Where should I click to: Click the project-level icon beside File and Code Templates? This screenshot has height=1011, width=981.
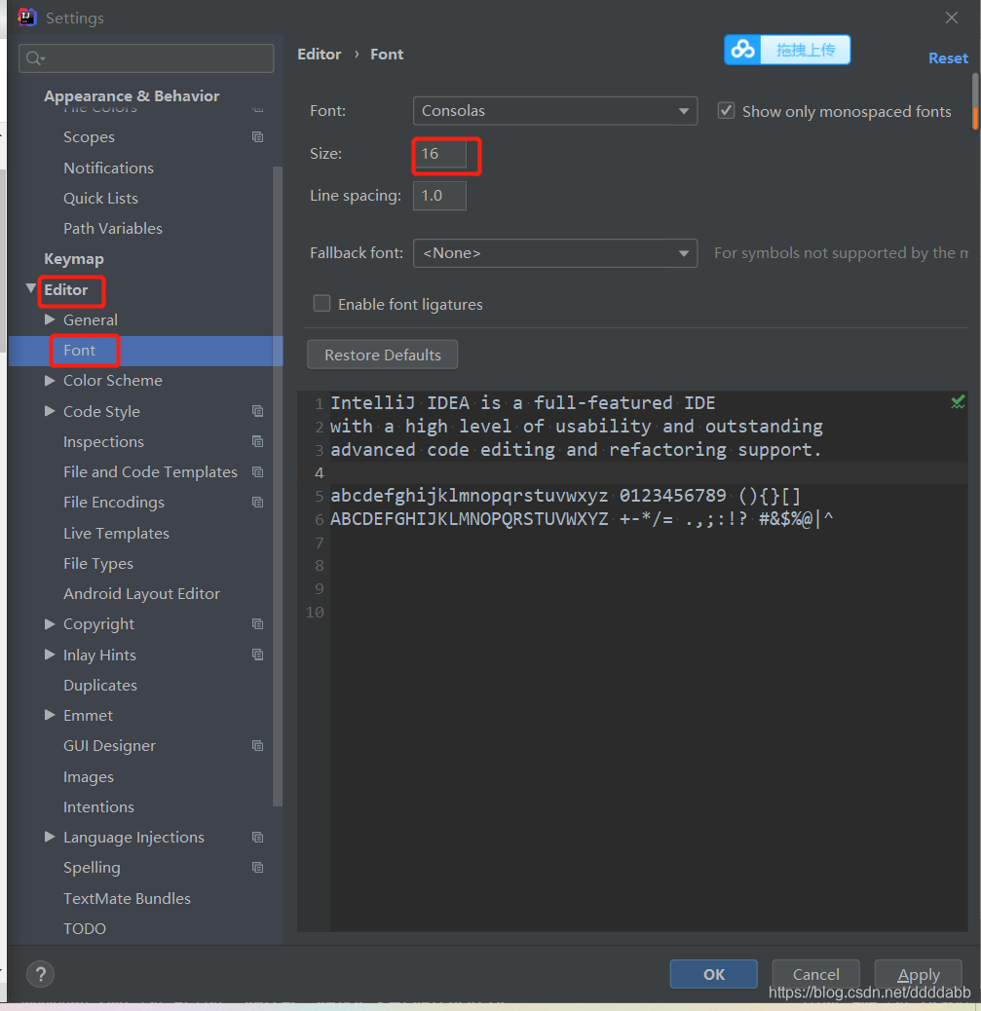pyautogui.click(x=257, y=471)
